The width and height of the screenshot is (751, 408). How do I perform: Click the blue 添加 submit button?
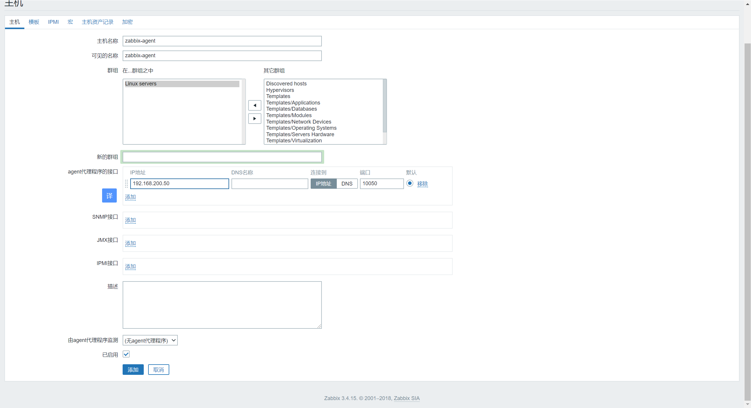(133, 370)
